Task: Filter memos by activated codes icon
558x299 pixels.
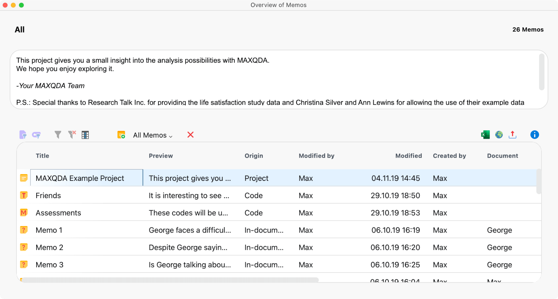Action: click(x=36, y=135)
